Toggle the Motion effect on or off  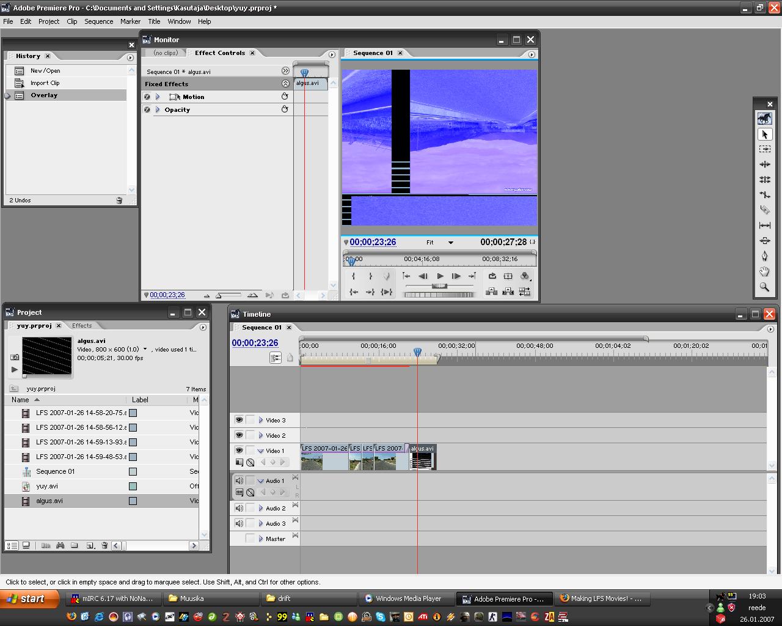147,97
